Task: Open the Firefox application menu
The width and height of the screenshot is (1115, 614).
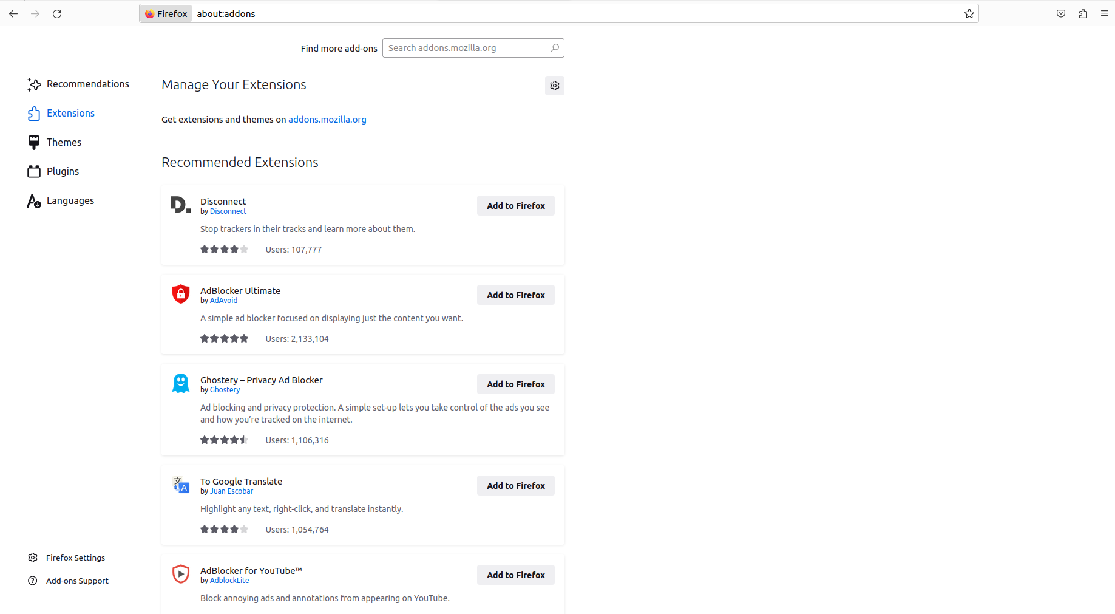Action: pyautogui.click(x=1105, y=13)
